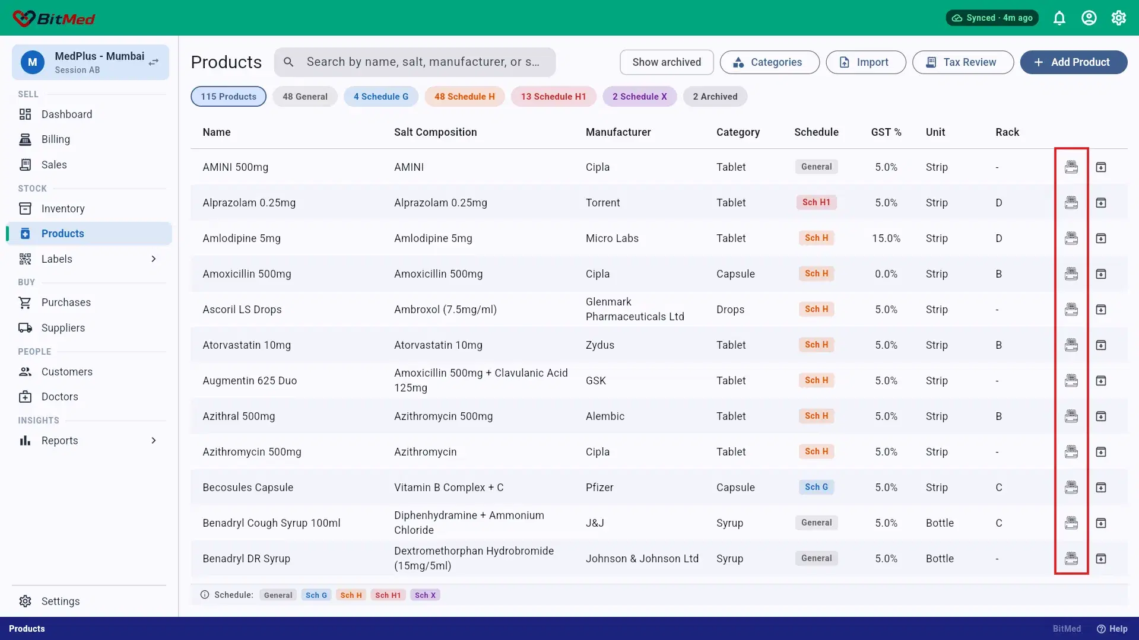
Task: Archive the Azithromycin 500mg product
Action: [1101, 452]
